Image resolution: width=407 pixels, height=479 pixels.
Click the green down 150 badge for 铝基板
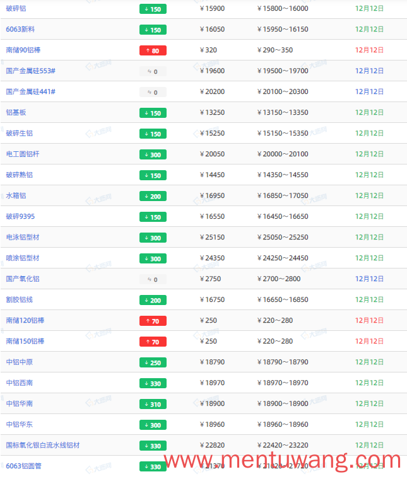tap(153, 113)
